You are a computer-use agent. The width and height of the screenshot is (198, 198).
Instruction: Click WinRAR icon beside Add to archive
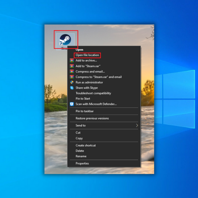72,61
